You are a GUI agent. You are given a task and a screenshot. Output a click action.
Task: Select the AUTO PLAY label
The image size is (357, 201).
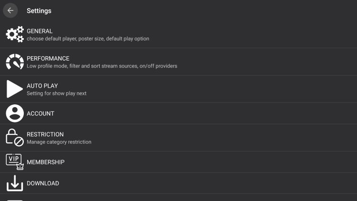coord(42,86)
